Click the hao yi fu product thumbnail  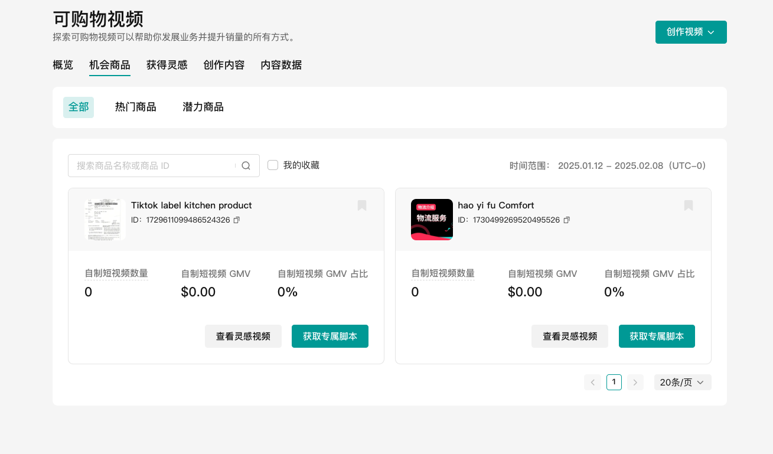click(432, 220)
